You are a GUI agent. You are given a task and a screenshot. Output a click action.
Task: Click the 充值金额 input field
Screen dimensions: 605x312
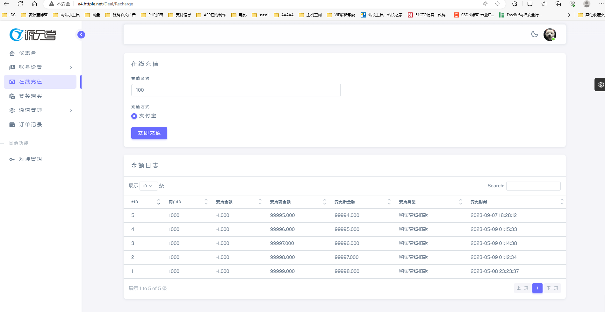pos(236,90)
